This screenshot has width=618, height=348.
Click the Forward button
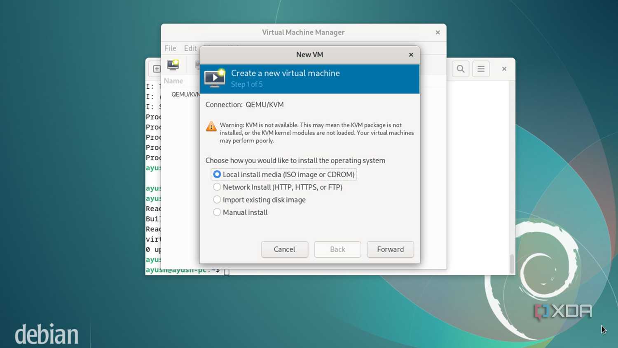click(x=390, y=249)
